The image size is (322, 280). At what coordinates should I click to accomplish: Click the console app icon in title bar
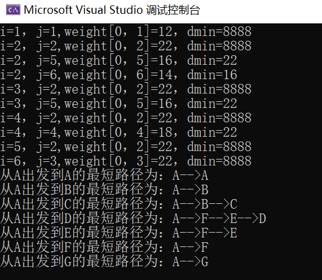13,10
